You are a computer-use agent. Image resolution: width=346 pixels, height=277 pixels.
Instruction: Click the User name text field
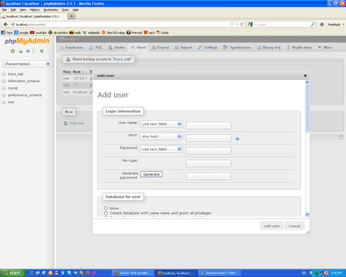(209, 125)
